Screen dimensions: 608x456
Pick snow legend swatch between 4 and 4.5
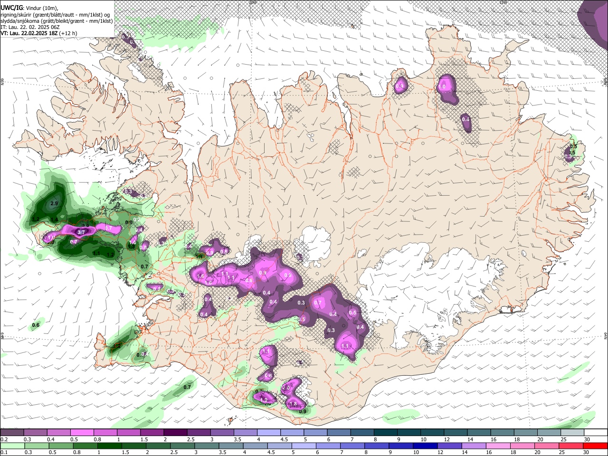coord(269,432)
